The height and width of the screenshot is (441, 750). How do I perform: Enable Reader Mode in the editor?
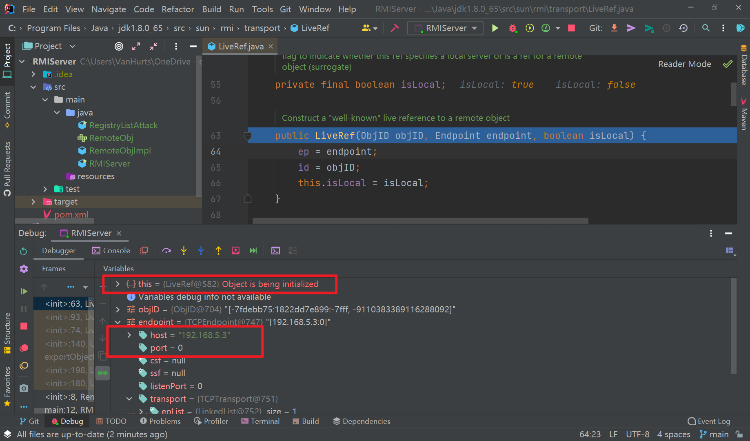684,64
